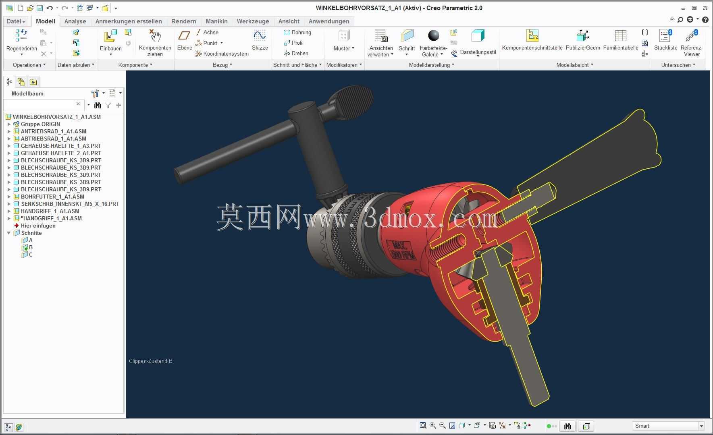Click the open file folder icon
Image resolution: width=713 pixels, height=435 pixels.
30,8
